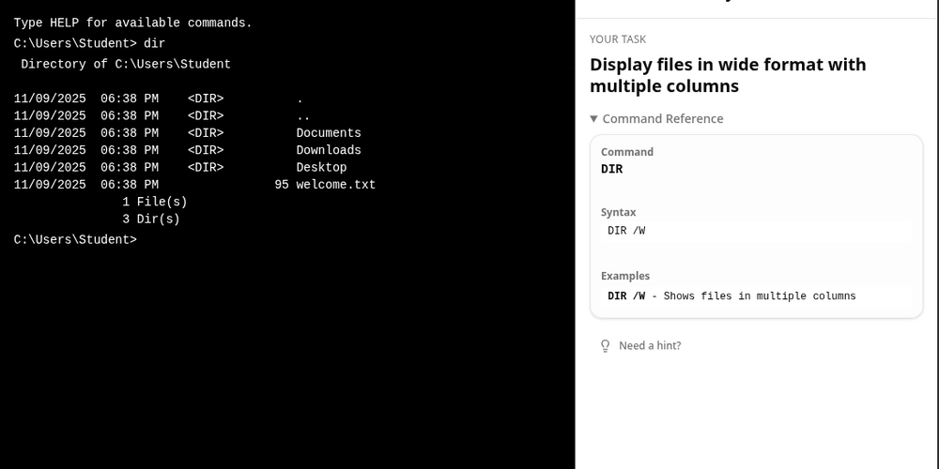Click the task heading about wide format
This screenshot has height=469, width=939.
tap(728, 75)
